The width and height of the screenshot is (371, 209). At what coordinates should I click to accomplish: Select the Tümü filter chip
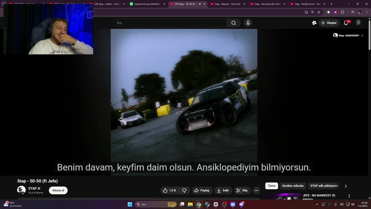272,186
